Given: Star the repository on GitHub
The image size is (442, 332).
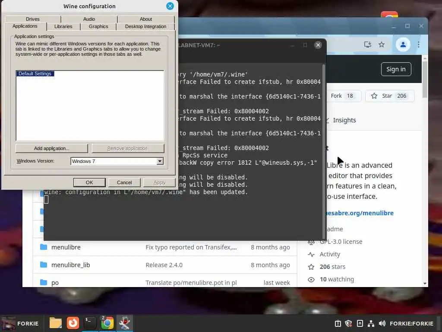Looking at the screenshot, I should 389,96.
